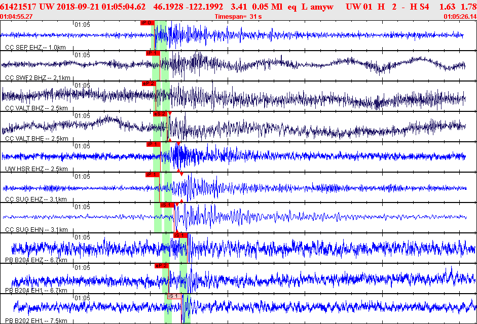Viewport: 477px width, 324px height.
Task: Click the eP 2 pick flag on B204 EH1
Action: click(162, 266)
